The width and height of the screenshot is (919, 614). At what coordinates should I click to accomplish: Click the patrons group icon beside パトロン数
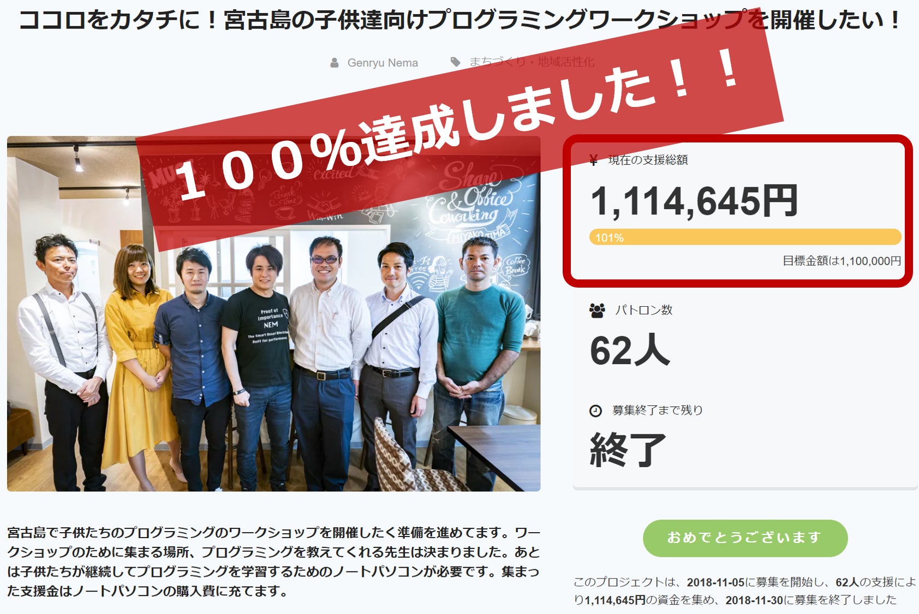597,311
